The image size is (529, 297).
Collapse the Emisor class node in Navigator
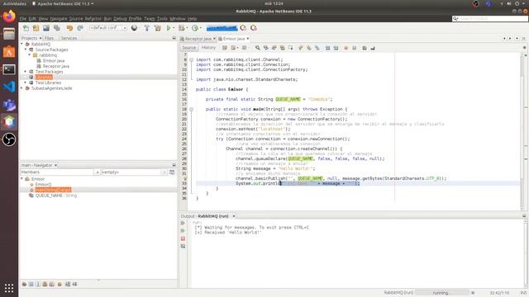point(22,179)
